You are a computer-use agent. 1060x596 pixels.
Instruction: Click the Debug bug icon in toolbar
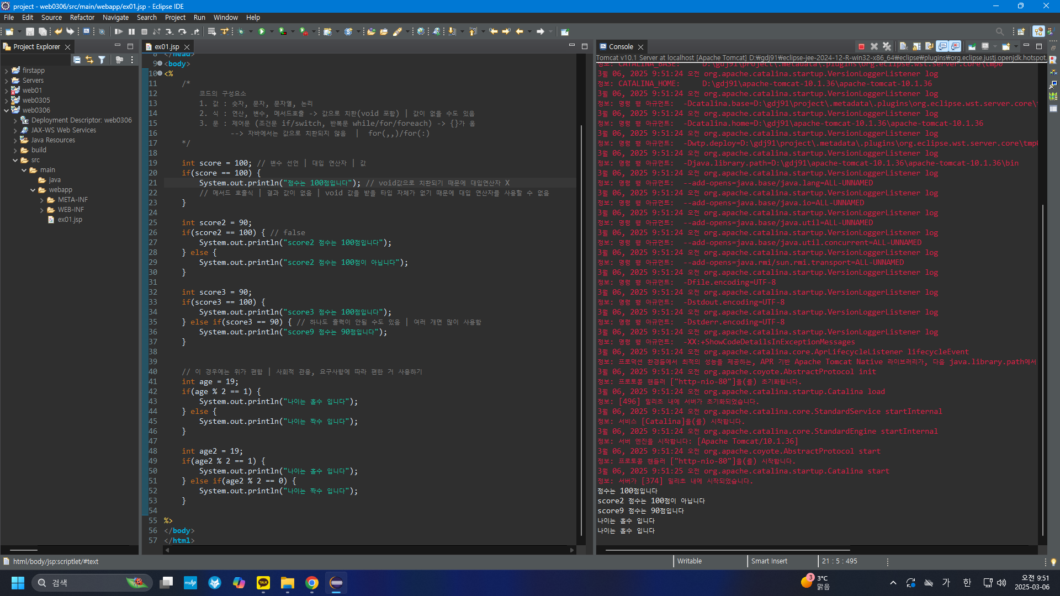(x=241, y=31)
